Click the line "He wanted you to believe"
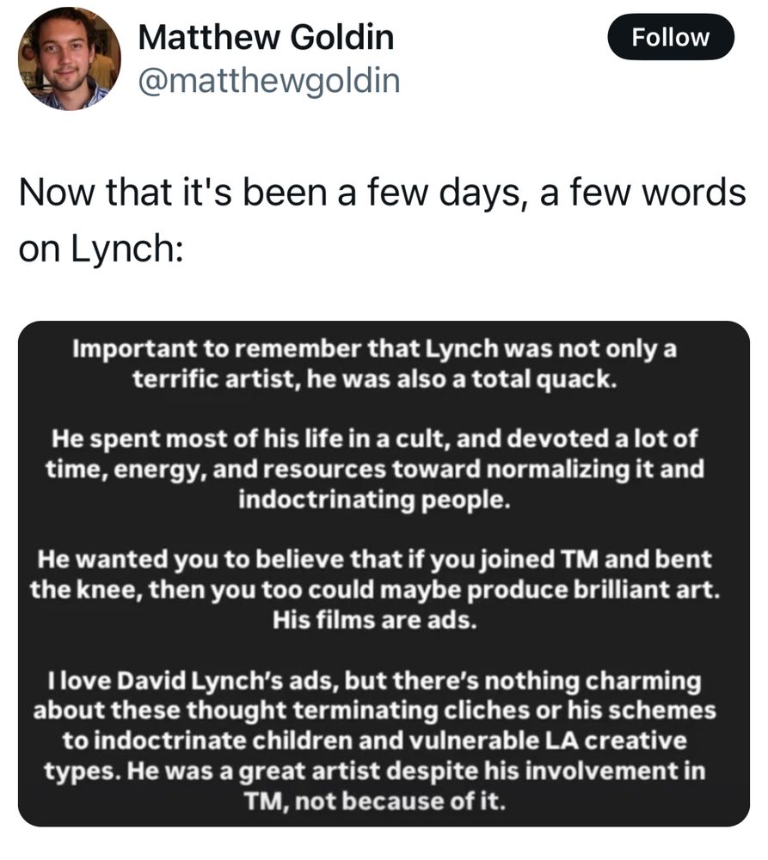 click(x=384, y=561)
